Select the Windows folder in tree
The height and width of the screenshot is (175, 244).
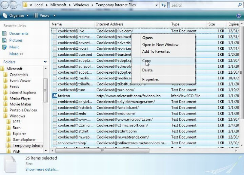(x=17, y=116)
